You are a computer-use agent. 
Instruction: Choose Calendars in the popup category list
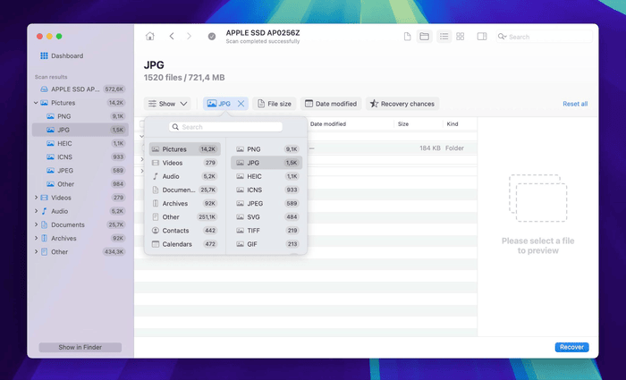(x=184, y=244)
